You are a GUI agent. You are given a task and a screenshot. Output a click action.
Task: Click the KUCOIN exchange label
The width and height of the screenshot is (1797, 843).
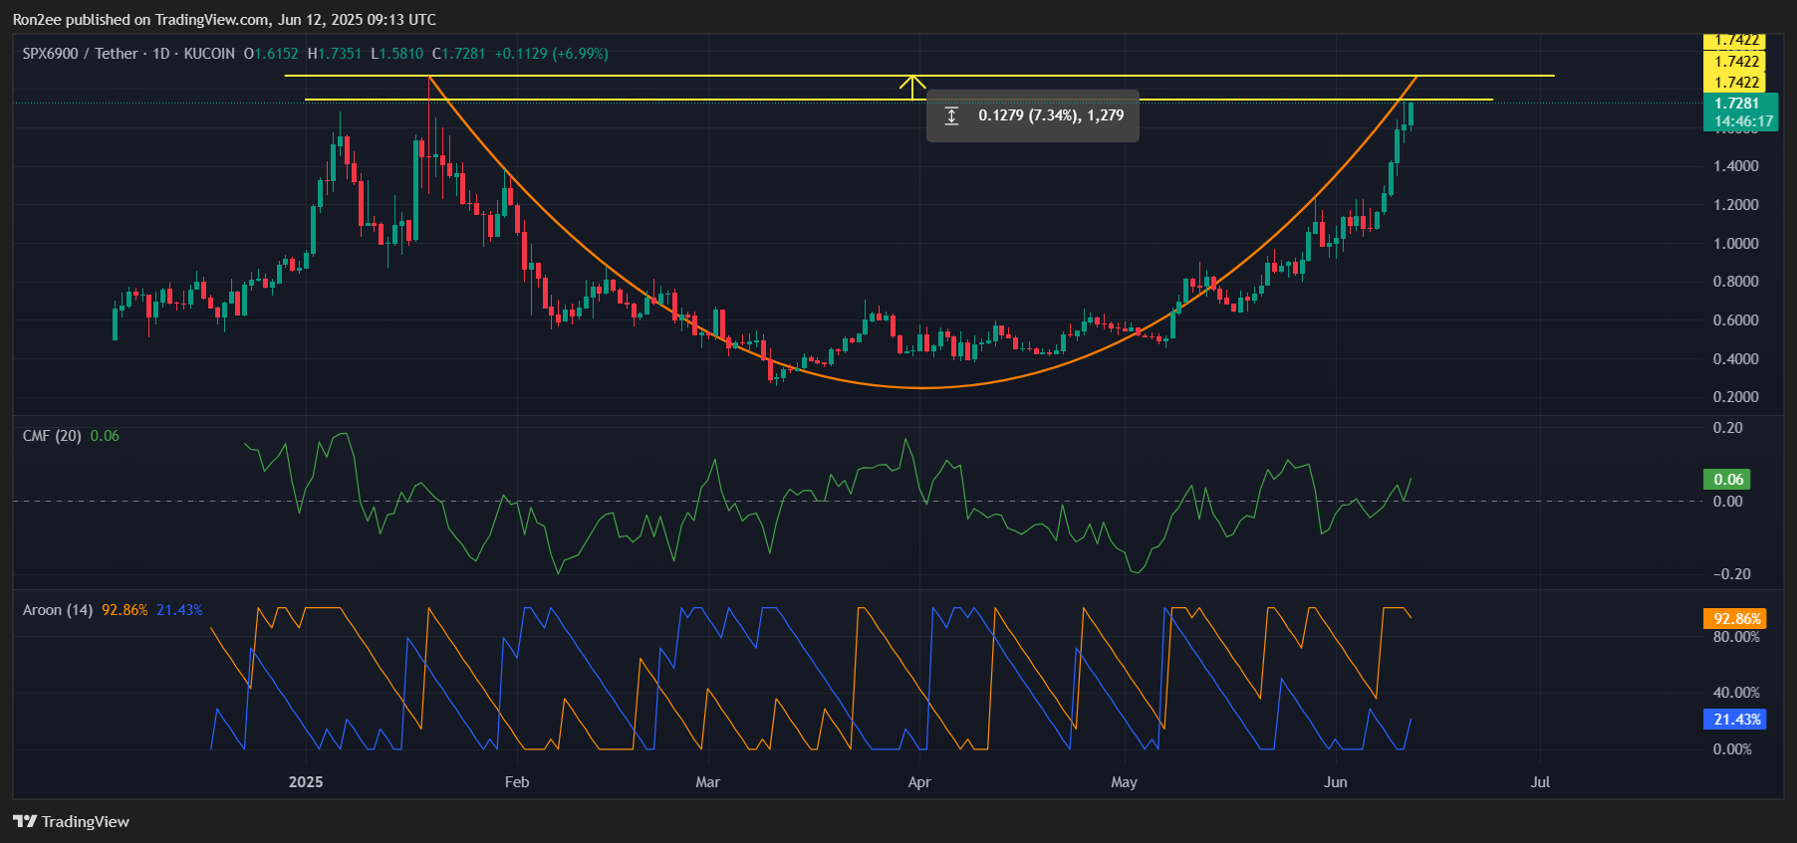tap(209, 54)
